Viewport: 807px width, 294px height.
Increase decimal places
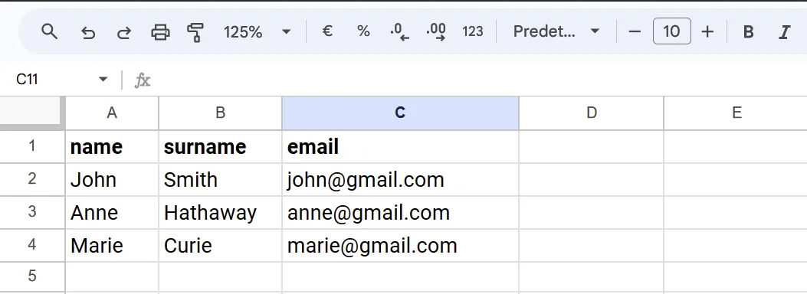tap(436, 32)
